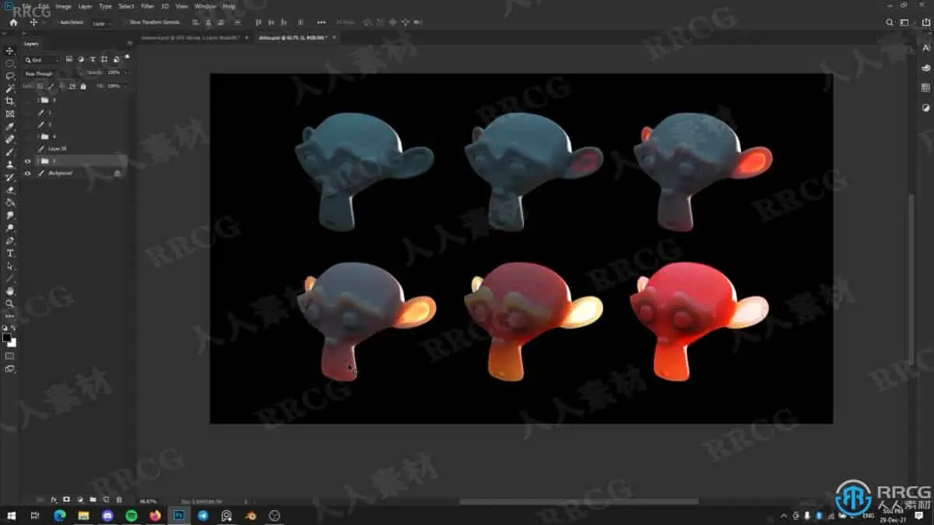934x525 pixels.
Task: Select the Clone Stamp tool
Action: point(10,163)
